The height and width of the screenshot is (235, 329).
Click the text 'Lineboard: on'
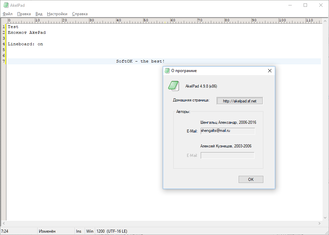(25, 44)
